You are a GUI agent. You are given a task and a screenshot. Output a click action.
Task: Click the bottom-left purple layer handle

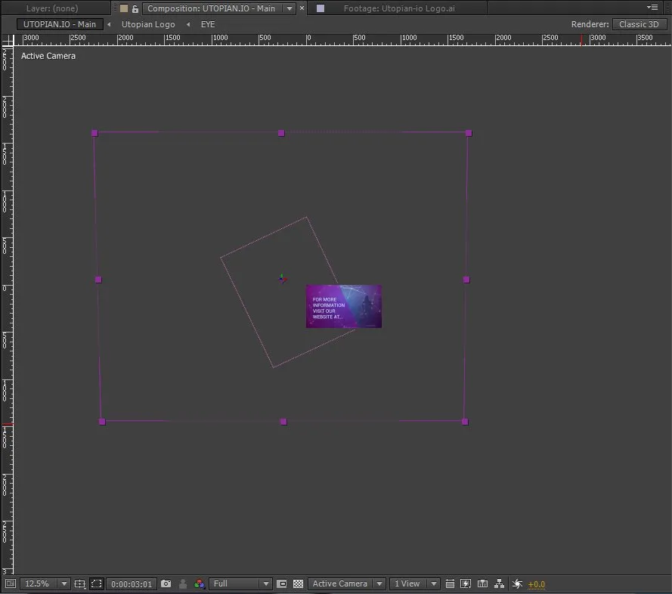(x=102, y=422)
